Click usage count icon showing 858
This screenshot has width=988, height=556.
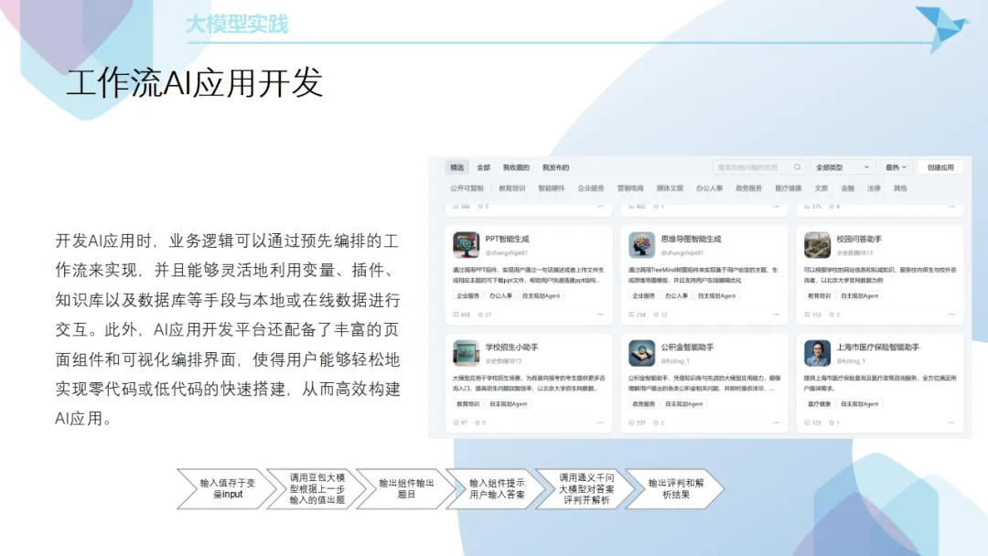tap(456, 315)
